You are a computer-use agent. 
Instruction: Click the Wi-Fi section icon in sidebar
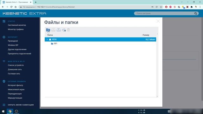(4, 61)
